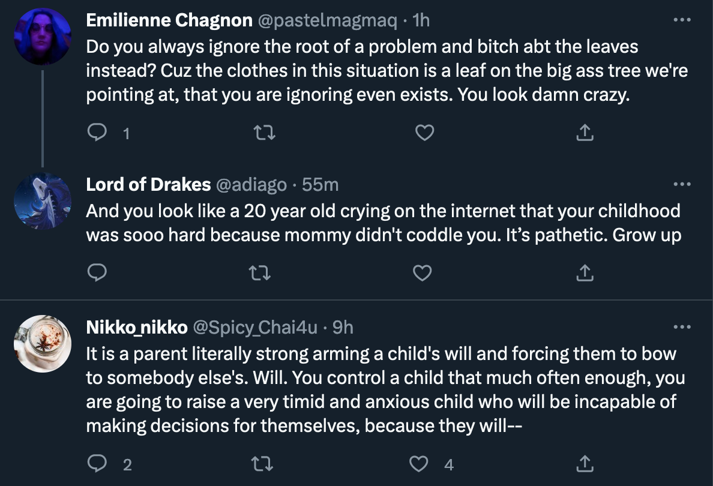Share Nikko_nikko's tweet
713x486 pixels.
[585, 464]
